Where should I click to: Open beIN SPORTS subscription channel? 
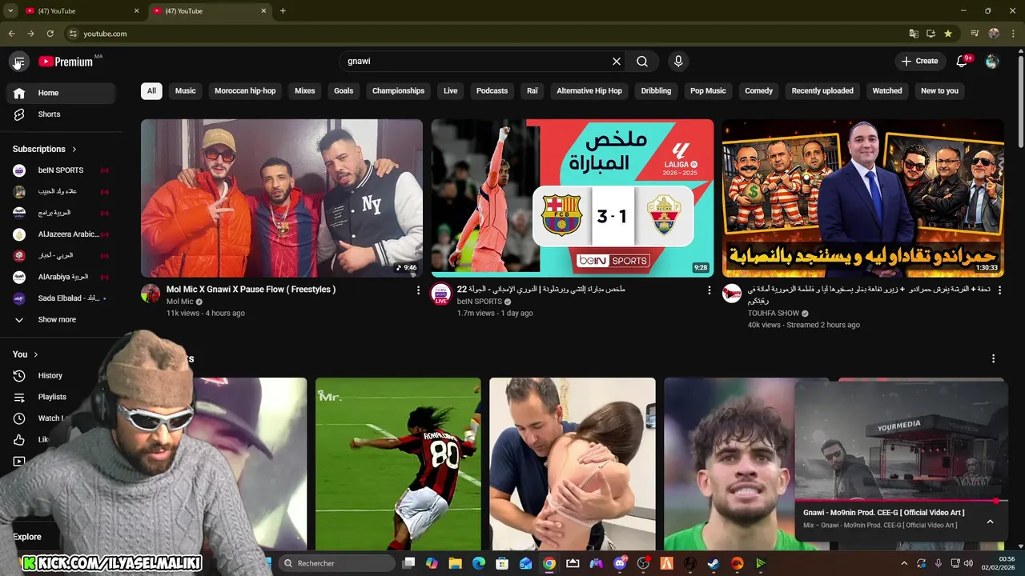pos(61,170)
